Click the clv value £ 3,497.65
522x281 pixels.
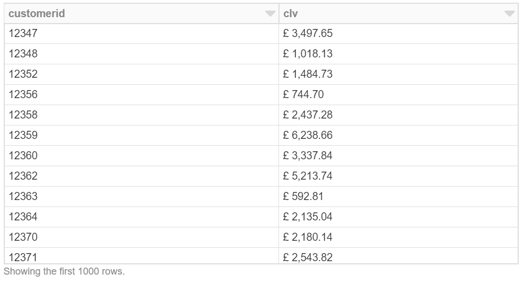pos(308,33)
